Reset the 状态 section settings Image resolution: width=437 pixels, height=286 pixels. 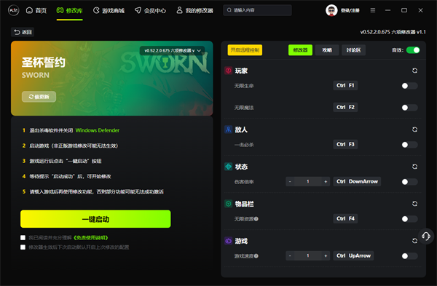pyautogui.click(x=414, y=167)
